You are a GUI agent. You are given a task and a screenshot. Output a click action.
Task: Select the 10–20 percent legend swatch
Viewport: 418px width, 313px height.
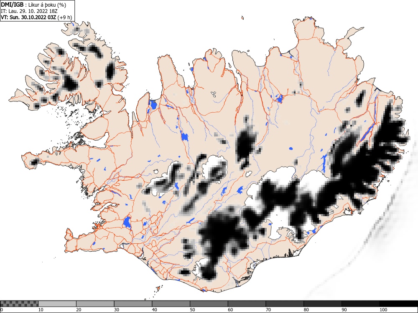57,304
